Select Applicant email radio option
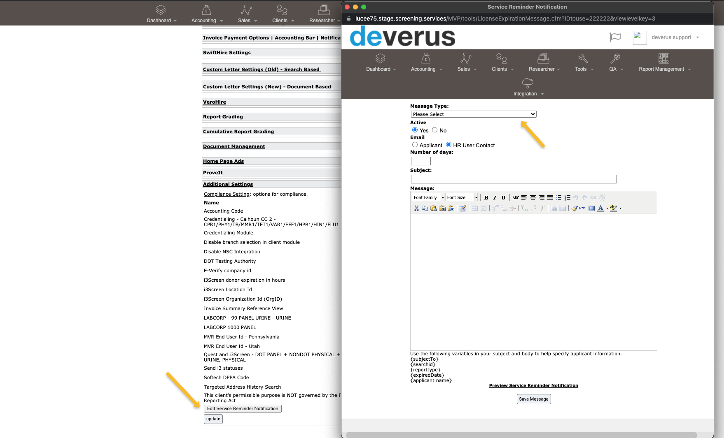Screen dimensions: 724x438 415,145
